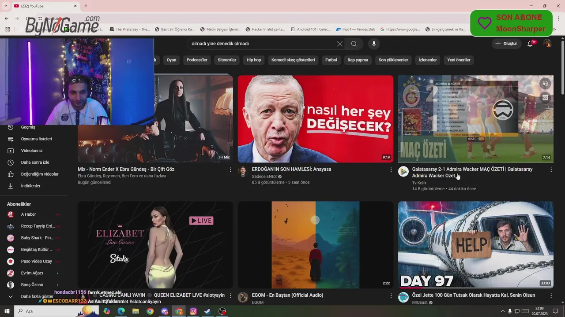Open the account avatar menu
Viewport: 565px width, 317px height.
pyautogui.click(x=547, y=44)
